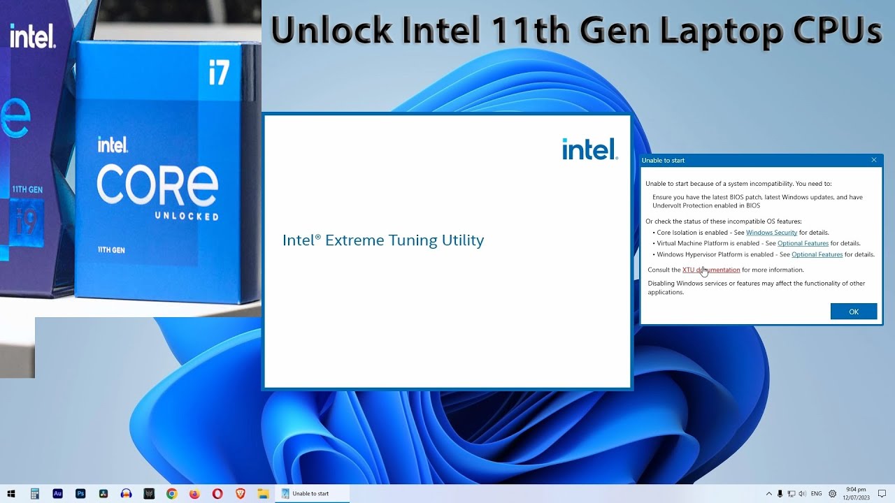Open Adobe Photoshop from the taskbar
The height and width of the screenshot is (503, 895).
point(80,493)
